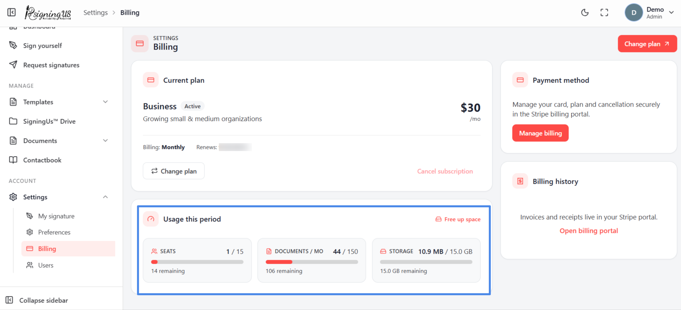Screen dimensions: 681x310
Task: Click the Seats people icon
Action: pos(154,251)
